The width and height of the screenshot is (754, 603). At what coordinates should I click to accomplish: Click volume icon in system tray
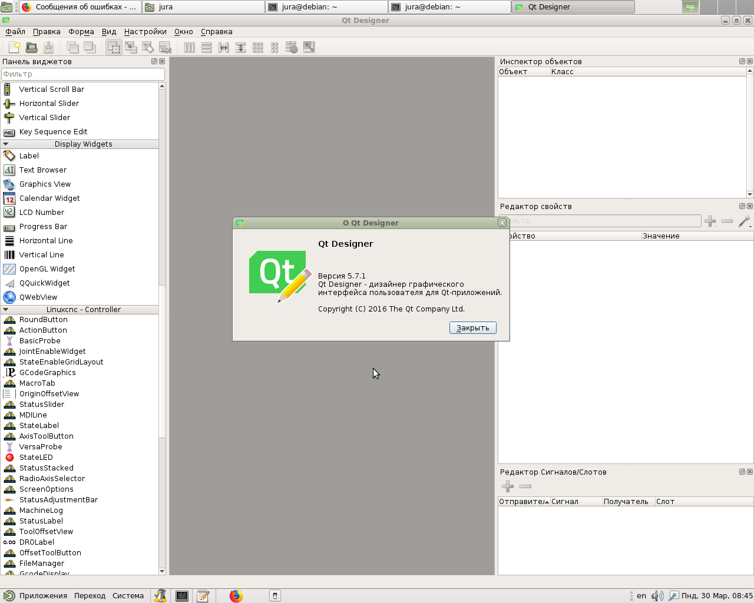[657, 596]
